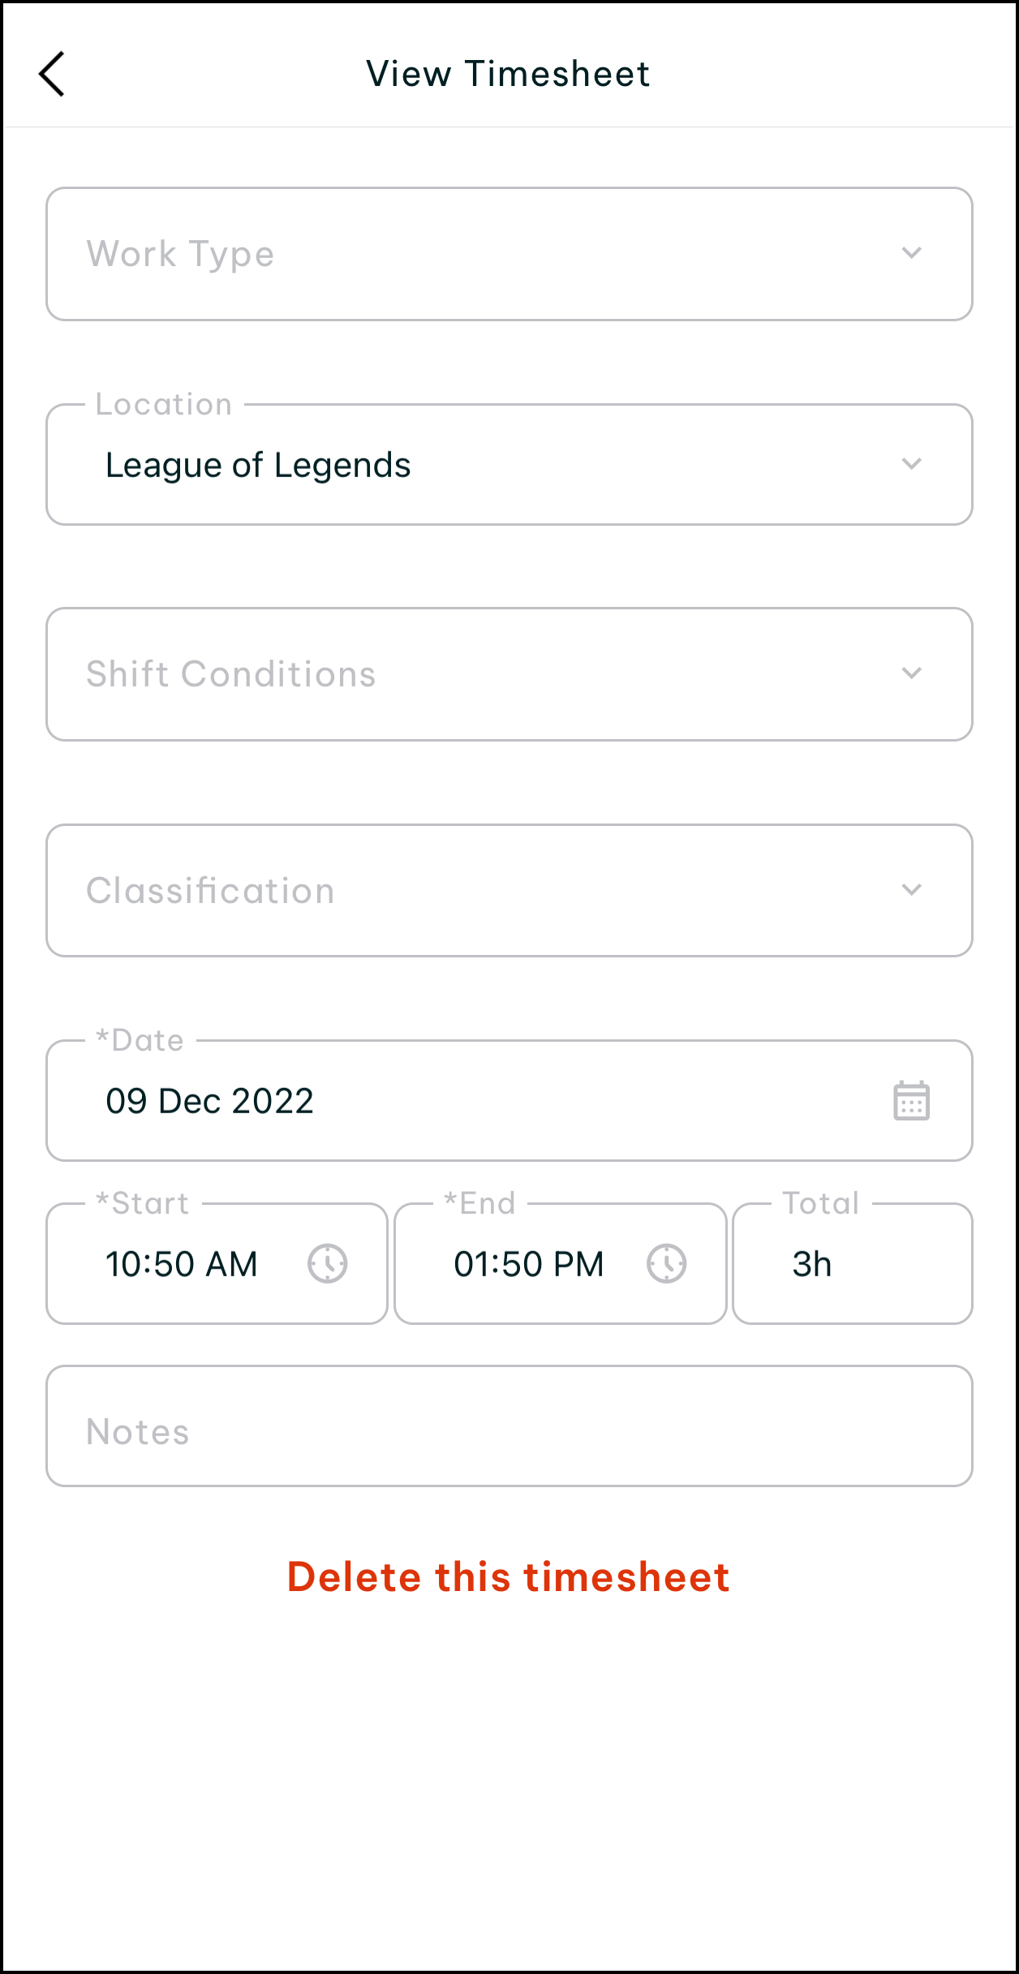
Task: Expand the Shift Conditions dropdown
Action: (487, 674)
